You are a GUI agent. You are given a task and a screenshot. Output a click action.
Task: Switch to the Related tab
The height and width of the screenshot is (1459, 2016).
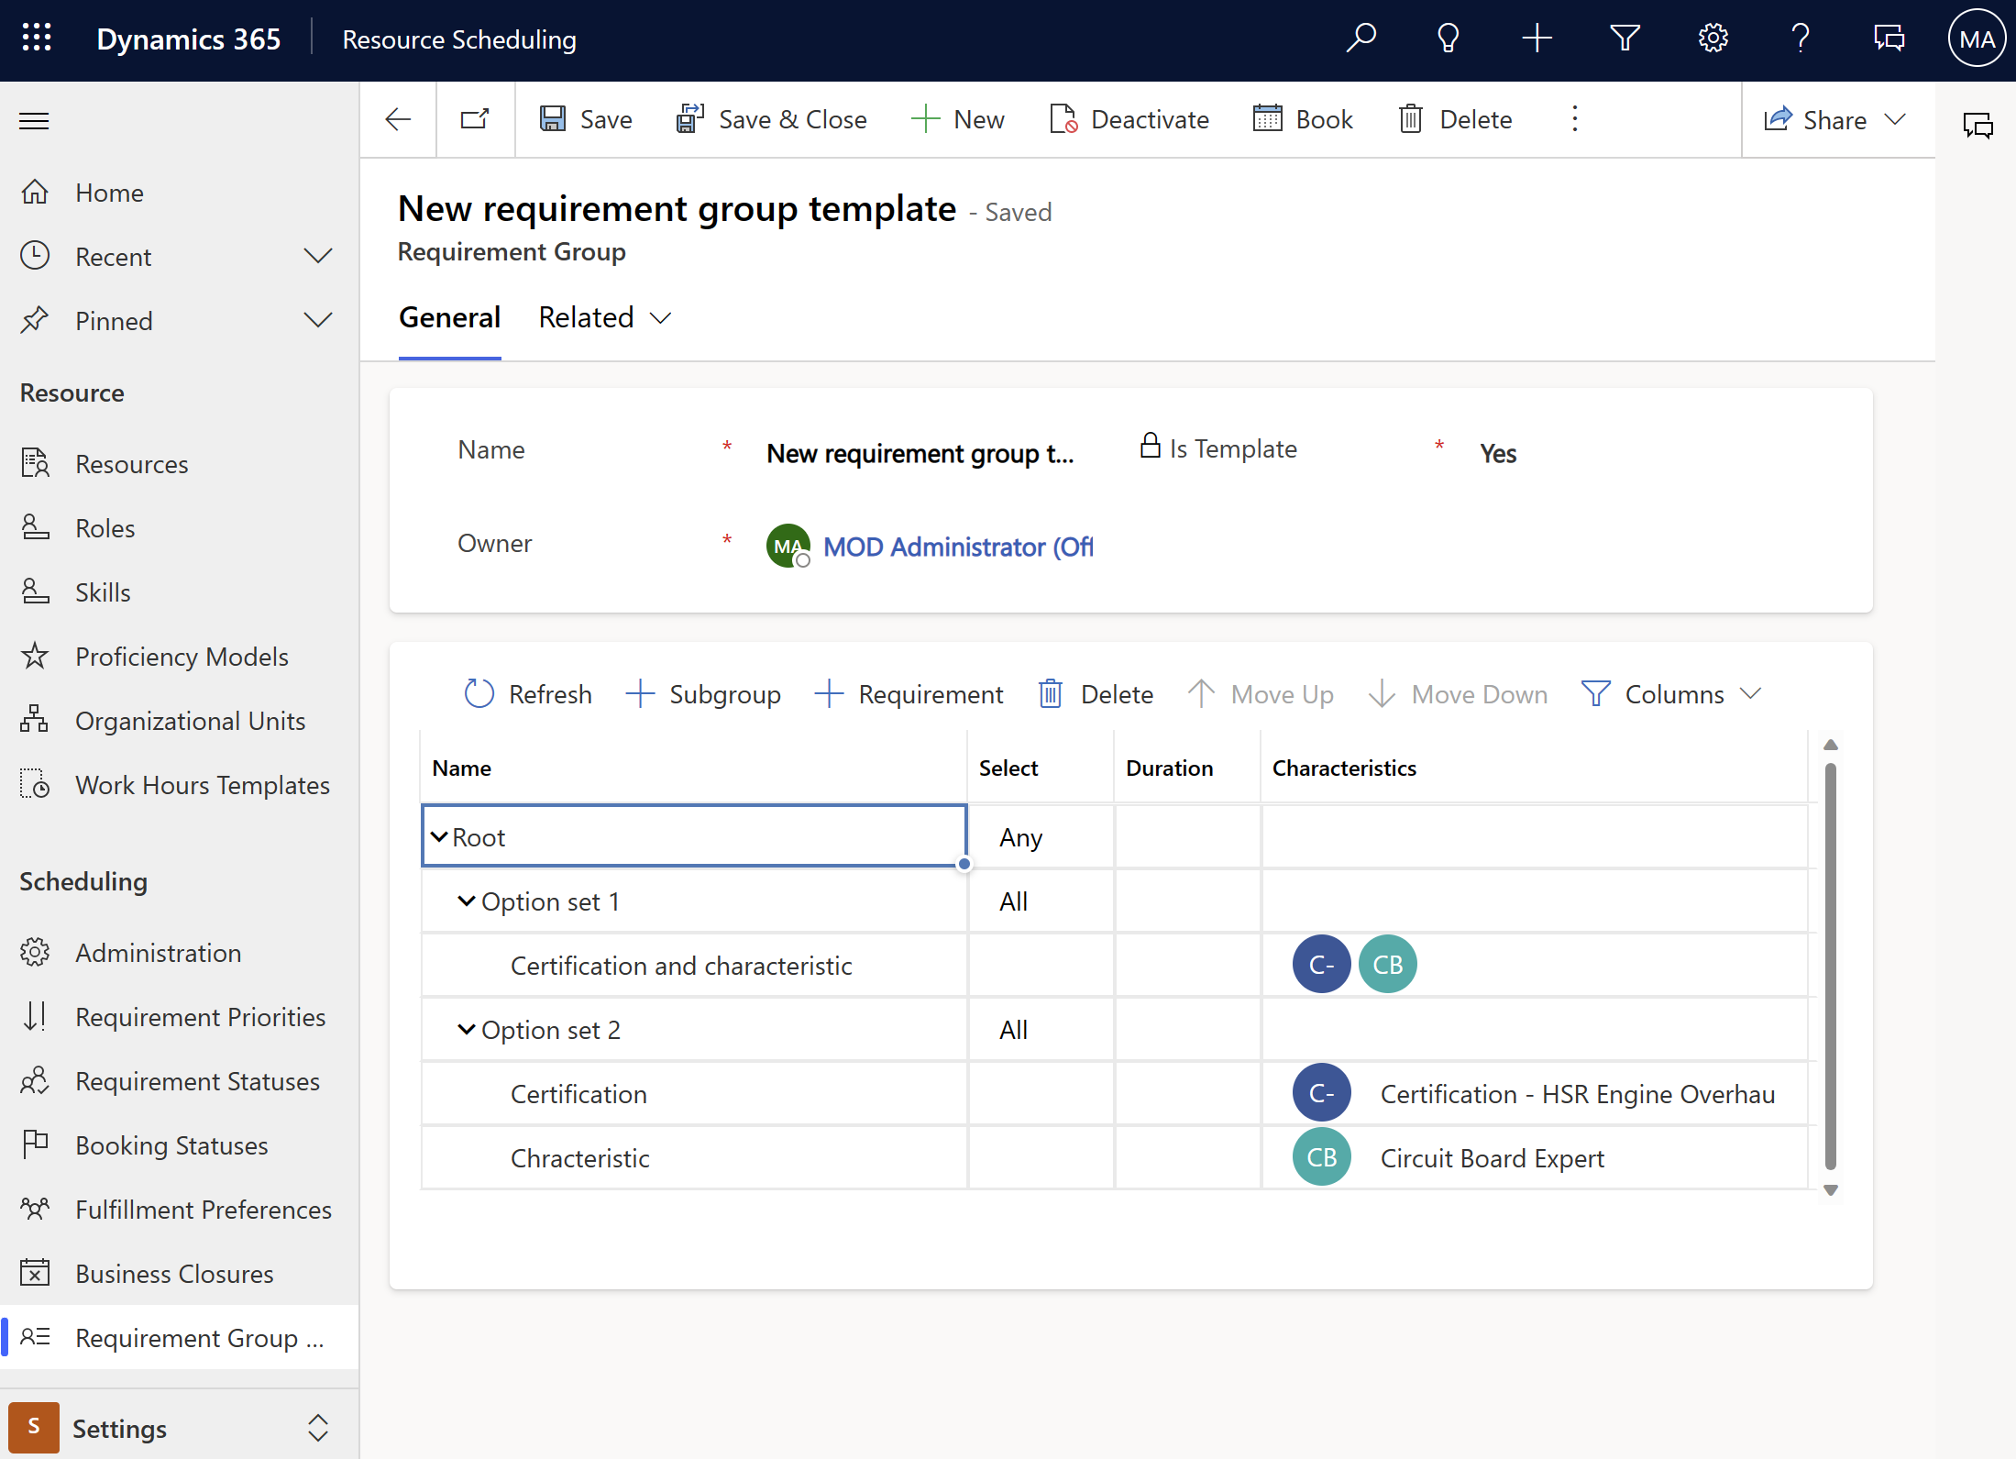(587, 316)
